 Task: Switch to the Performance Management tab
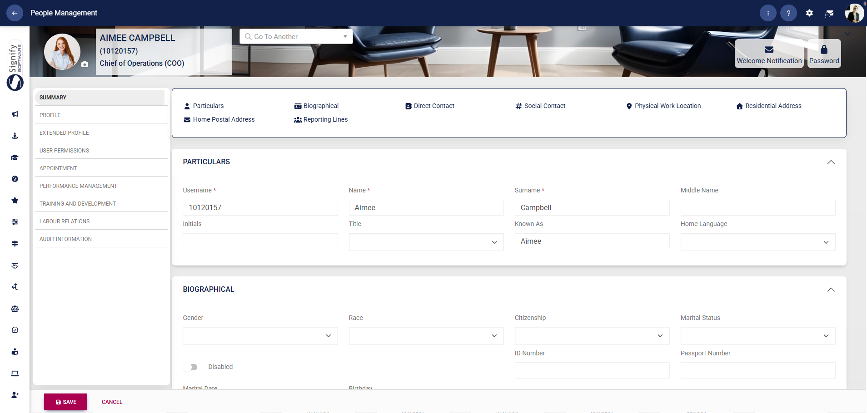pos(78,186)
